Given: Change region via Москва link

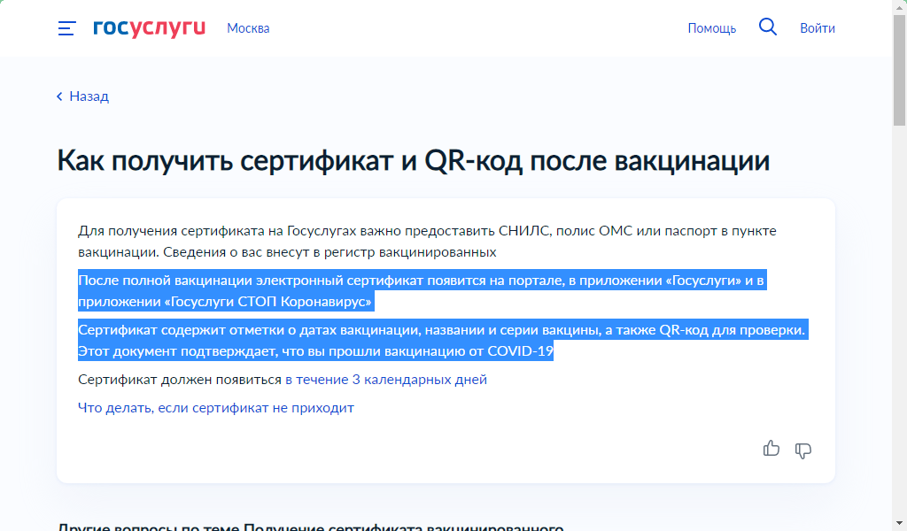Looking at the screenshot, I should click(248, 28).
